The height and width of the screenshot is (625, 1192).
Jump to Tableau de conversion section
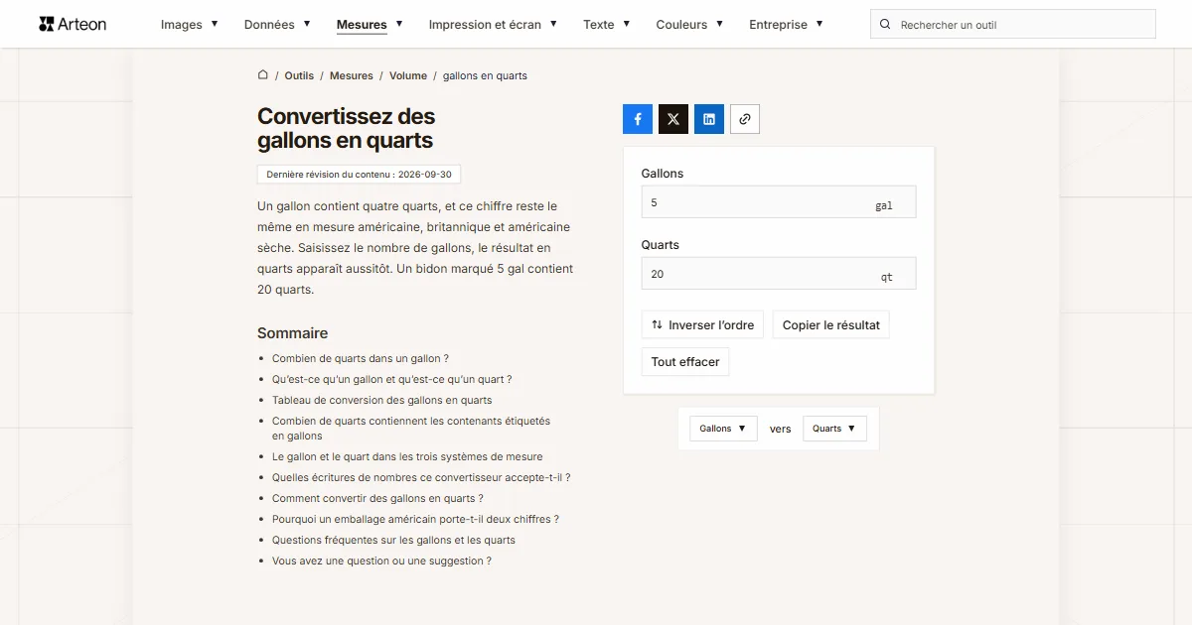pos(382,401)
